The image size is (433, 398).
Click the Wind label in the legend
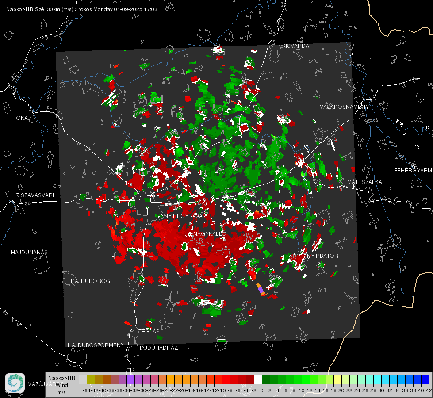tap(62, 385)
